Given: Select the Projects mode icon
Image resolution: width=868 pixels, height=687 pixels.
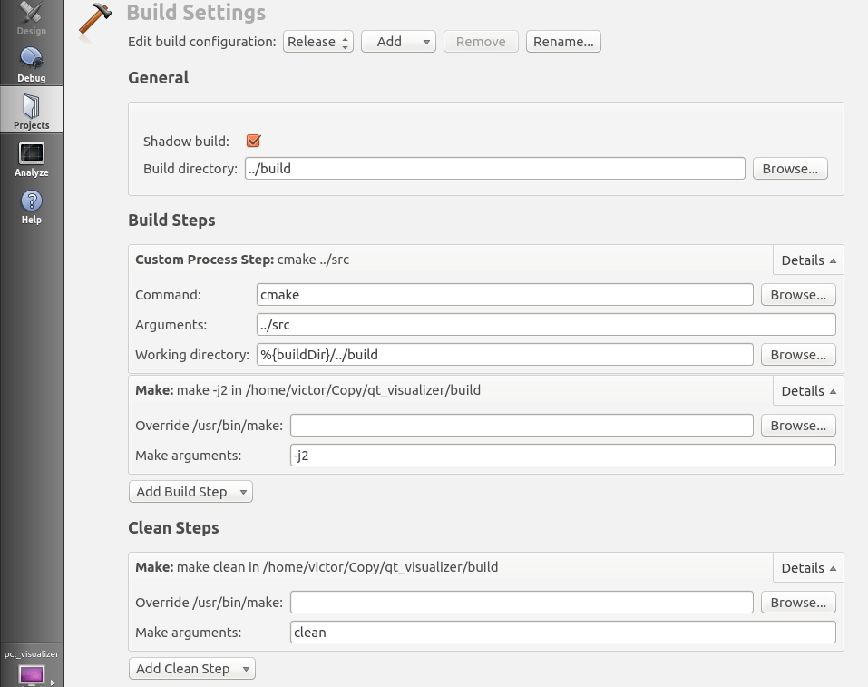Looking at the screenshot, I should pyautogui.click(x=31, y=109).
